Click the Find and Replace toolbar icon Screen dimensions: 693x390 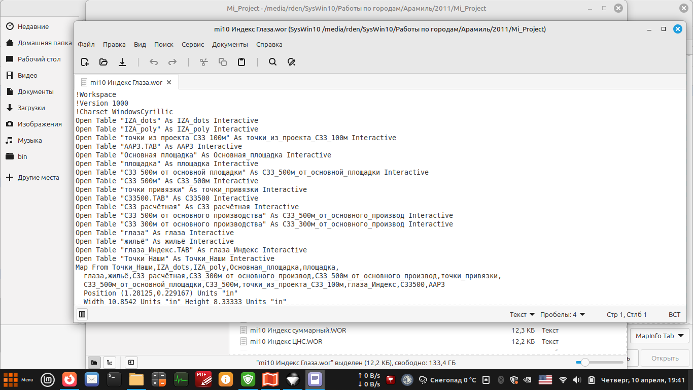(x=291, y=62)
